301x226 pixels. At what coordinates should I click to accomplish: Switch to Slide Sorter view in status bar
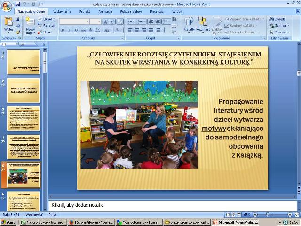[x=233, y=215]
